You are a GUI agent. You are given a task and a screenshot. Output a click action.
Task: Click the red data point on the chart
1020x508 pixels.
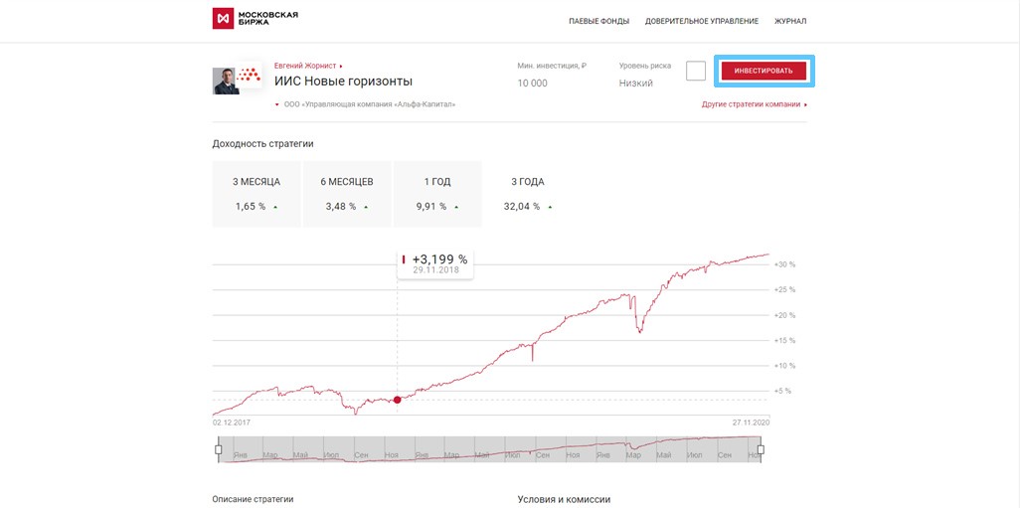click(397, 400)
